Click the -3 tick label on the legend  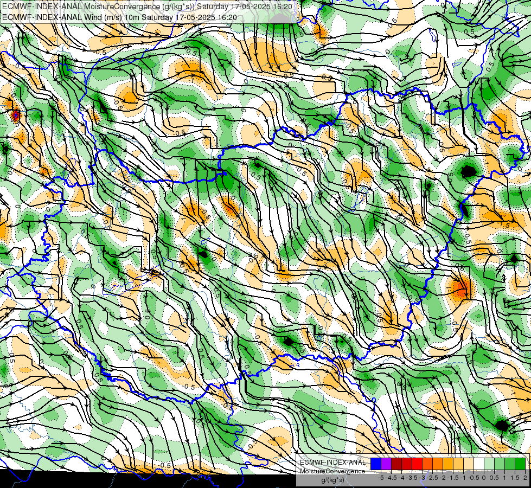click(422, 478)
